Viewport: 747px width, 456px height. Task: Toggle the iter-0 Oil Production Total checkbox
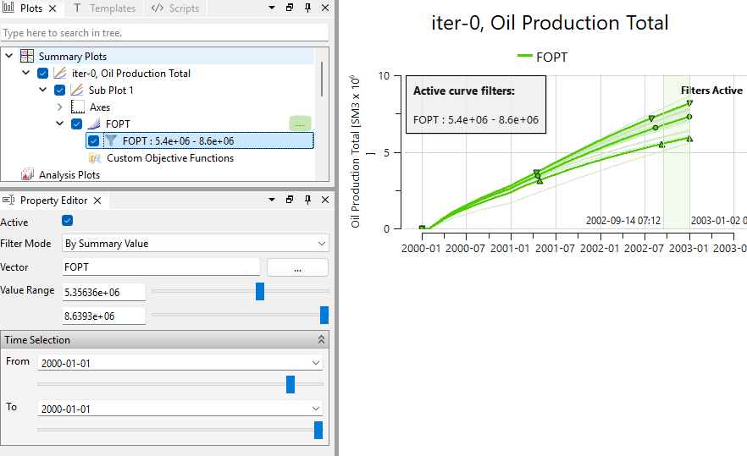(43, 74)
